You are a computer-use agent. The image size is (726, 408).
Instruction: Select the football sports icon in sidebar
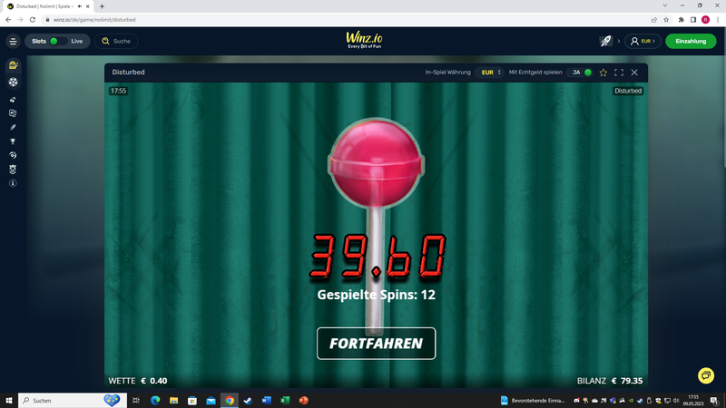pos(13,82)
